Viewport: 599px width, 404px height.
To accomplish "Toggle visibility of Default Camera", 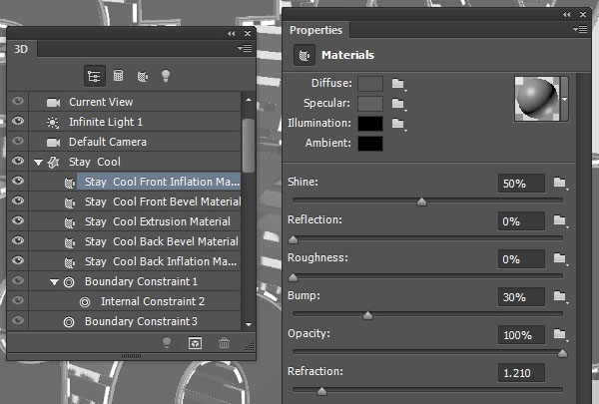I will [x=18, y=141].
